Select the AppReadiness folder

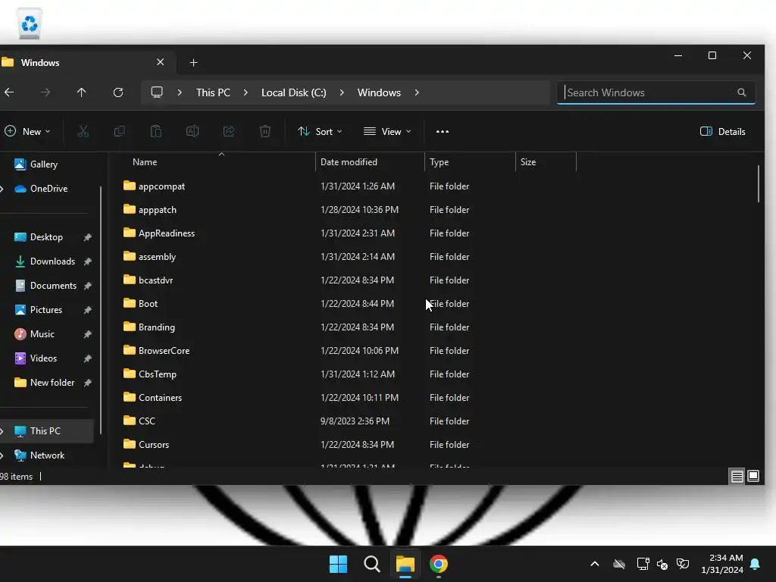coord(166,233)
